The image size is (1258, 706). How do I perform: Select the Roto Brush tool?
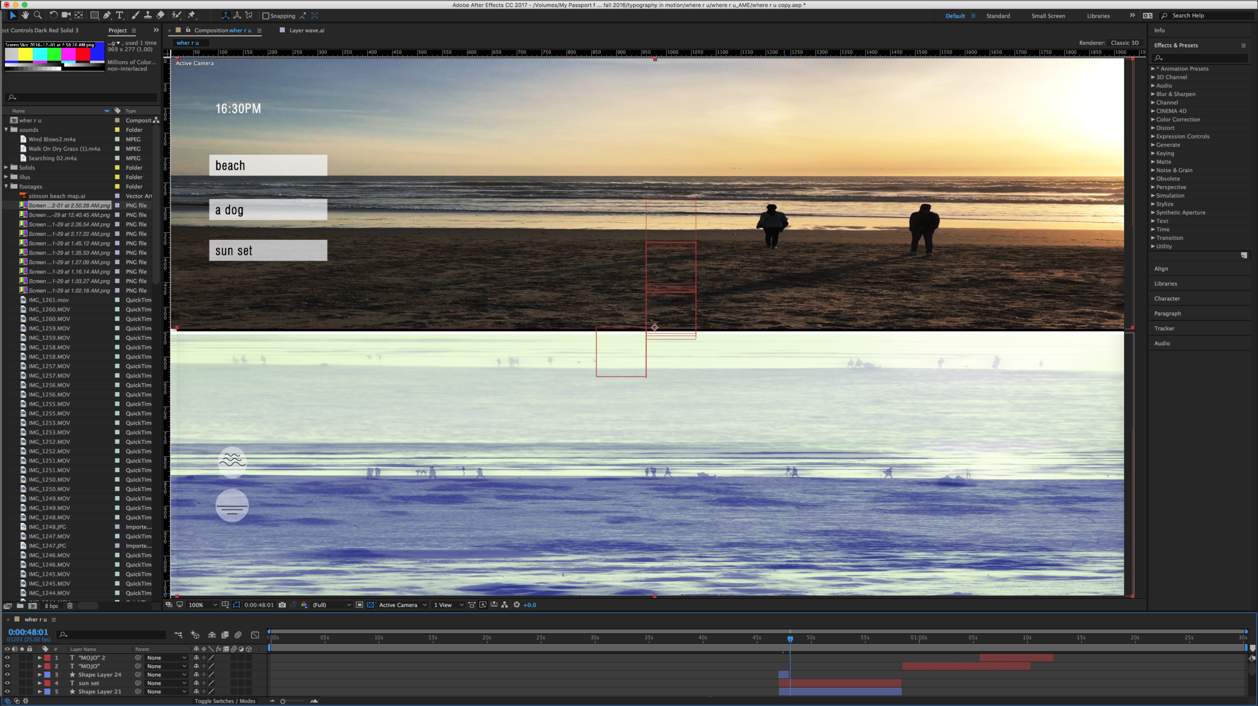coord(176,16)
